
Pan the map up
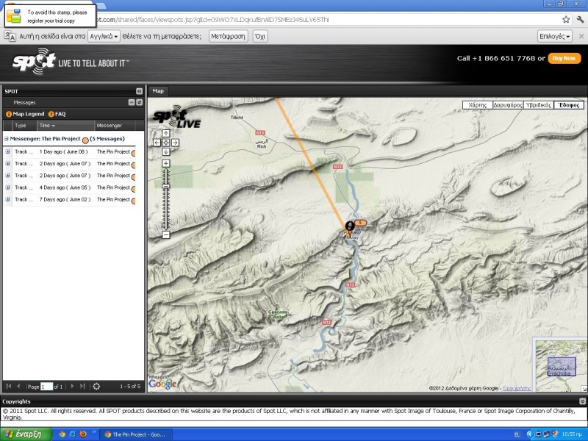pyautogui.click(x=166, y=133)
